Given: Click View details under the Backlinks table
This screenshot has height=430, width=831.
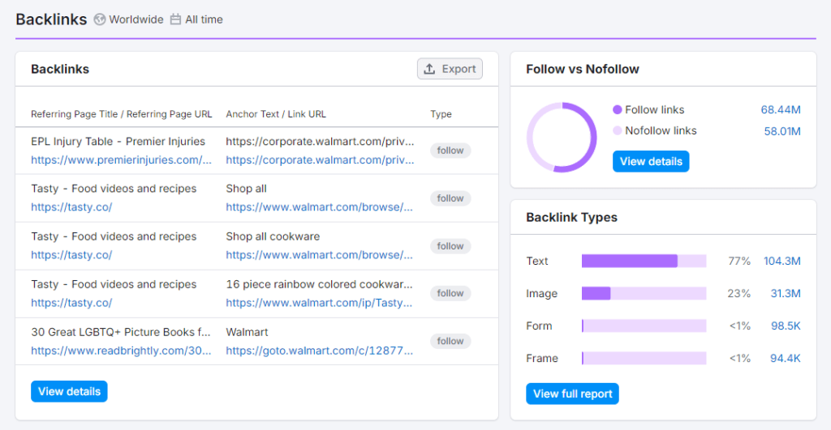Looking at the screenshot, I should point(69,391).
